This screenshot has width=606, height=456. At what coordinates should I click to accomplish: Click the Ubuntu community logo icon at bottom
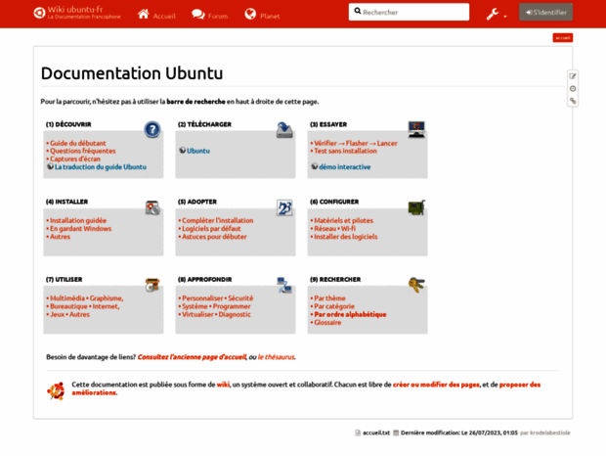pyautogui.click(x=56, y=391)
